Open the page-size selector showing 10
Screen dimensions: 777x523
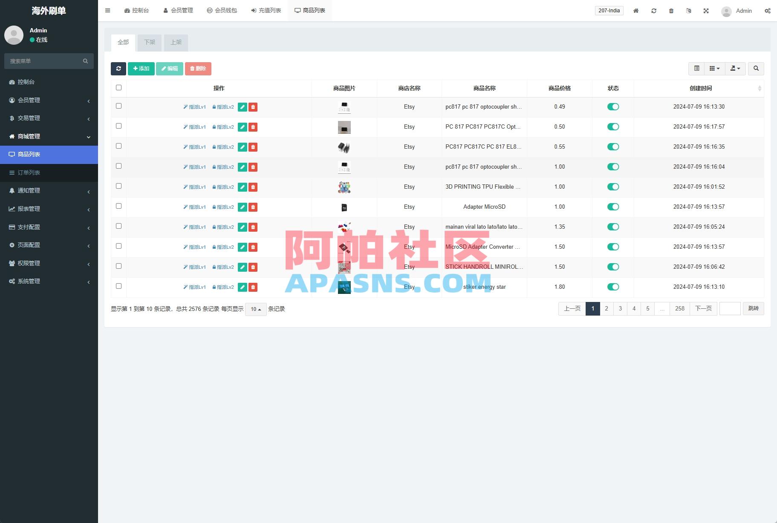[x=255, y=309]
